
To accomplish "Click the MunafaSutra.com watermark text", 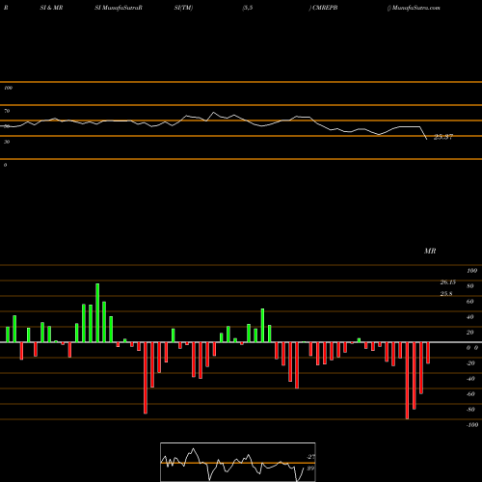I will tap(415, 8).
